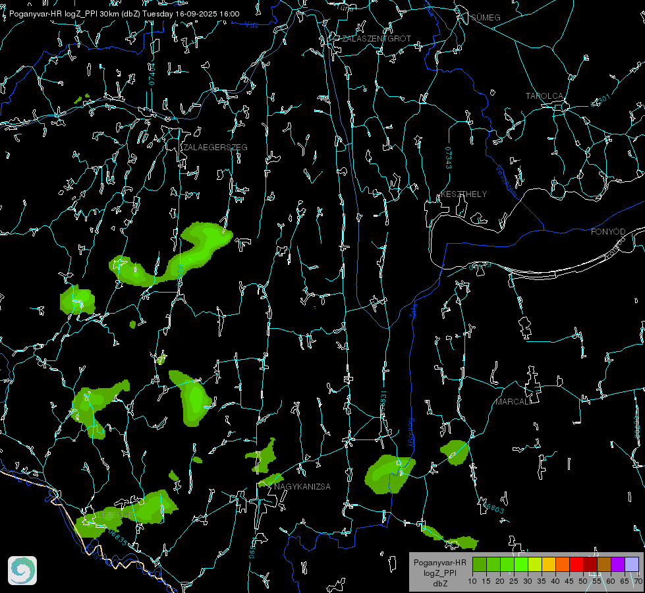
Task: Select the 35-40 dBZ yellow swatch
Action: pos(549,564)
